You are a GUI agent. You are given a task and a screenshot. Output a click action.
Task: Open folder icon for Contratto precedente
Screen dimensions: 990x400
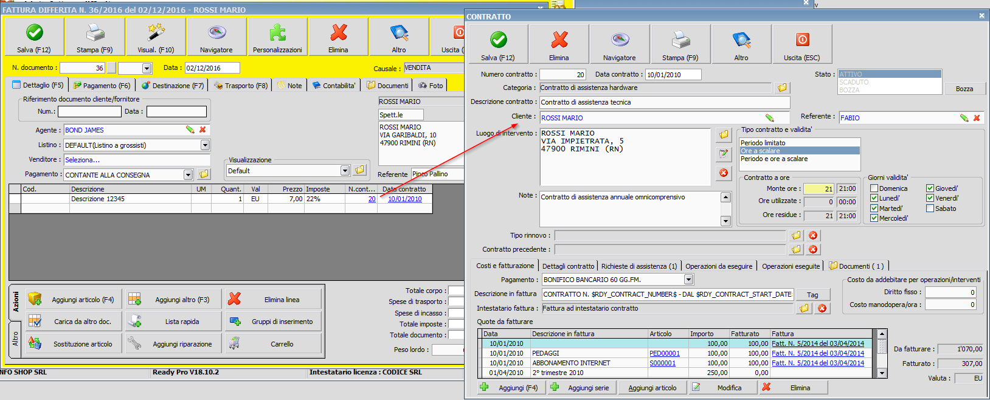tap(796, 249)
